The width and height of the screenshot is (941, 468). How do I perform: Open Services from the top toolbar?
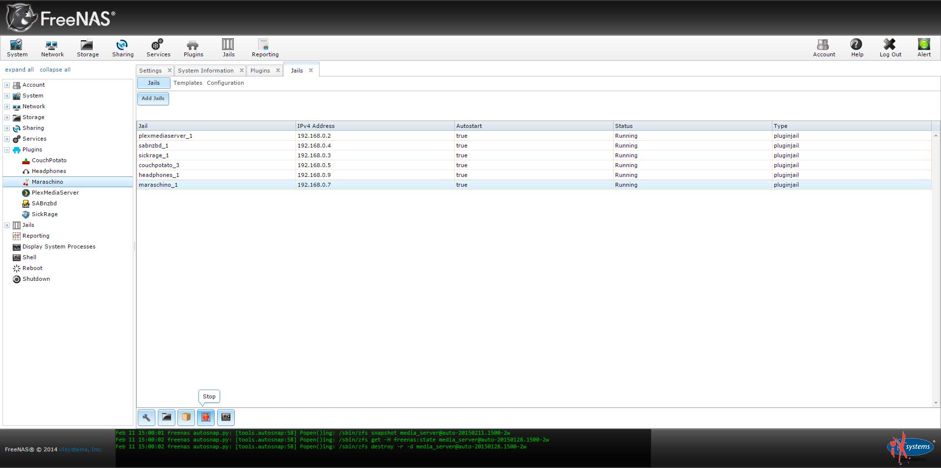[x=158, y=48]
